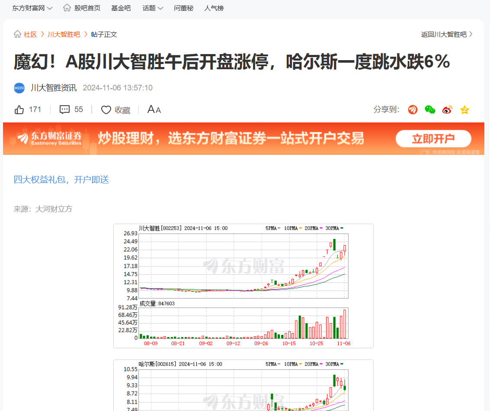Screen dimensions: 490x411
Task: Click the breadcrumb home icon before 社区
Action: coord(17,34)
